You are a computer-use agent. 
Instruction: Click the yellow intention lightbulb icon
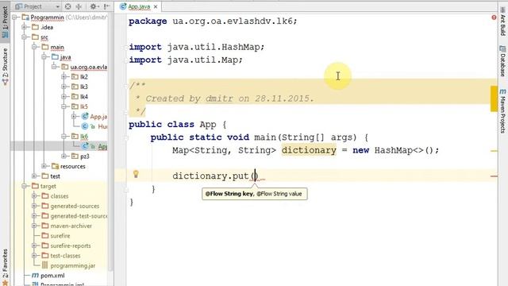tap(136, 174)
